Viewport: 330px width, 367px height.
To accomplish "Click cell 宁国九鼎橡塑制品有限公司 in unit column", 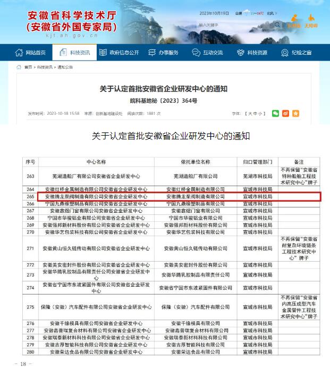I will (x=196, y=204).
